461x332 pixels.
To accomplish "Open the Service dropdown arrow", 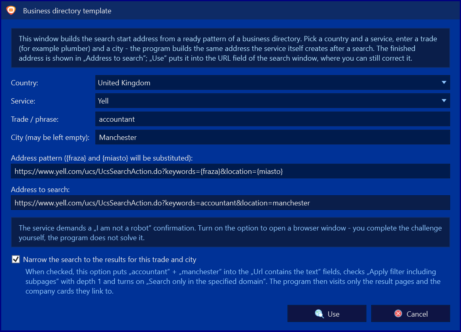I will 444,101.
